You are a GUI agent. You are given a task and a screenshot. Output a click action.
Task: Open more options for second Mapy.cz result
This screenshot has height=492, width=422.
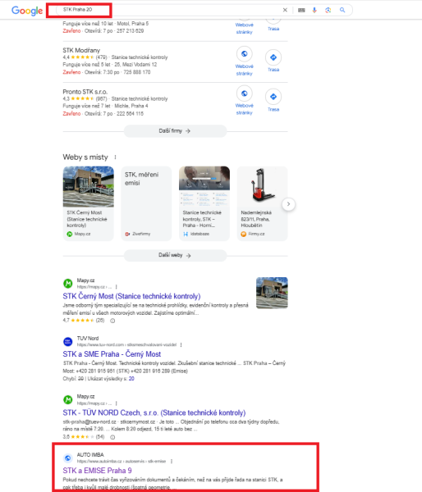117,403
